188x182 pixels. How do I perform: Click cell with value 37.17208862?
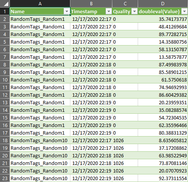point(163,148)
